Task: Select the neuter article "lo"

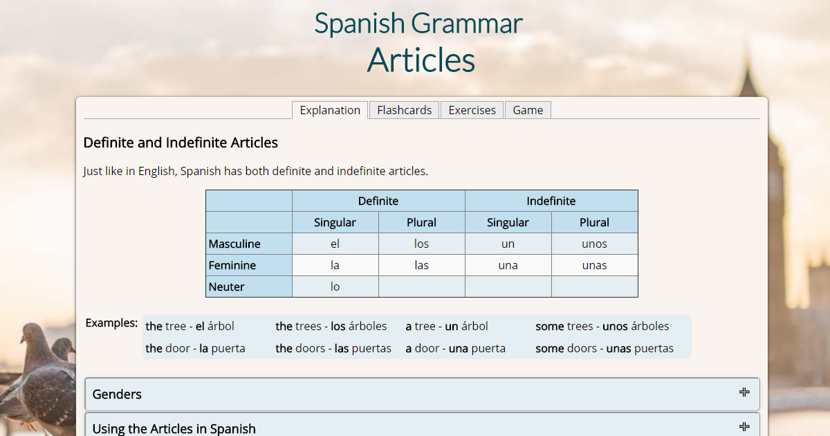Action: point(335,286)
